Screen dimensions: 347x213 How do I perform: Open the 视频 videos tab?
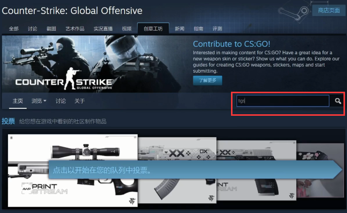tap(127, 29)
